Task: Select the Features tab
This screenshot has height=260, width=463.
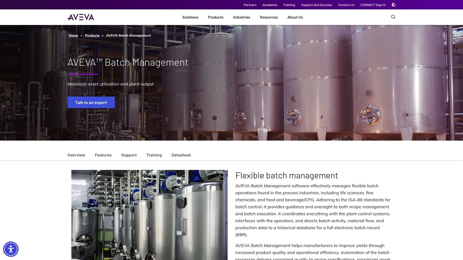Action: [103, 155]
